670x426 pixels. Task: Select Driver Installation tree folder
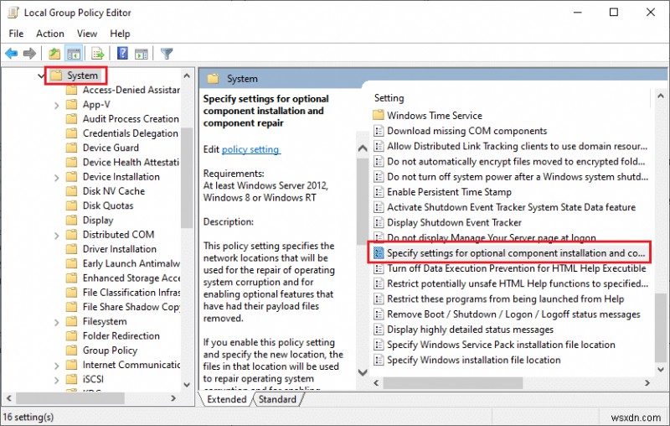(119, 248)
